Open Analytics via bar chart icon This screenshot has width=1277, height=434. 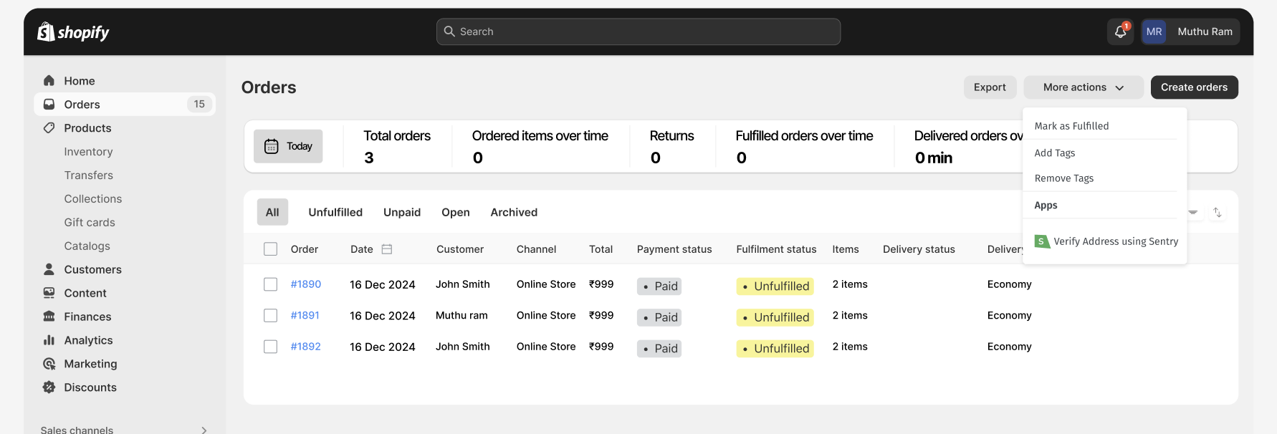49,340
